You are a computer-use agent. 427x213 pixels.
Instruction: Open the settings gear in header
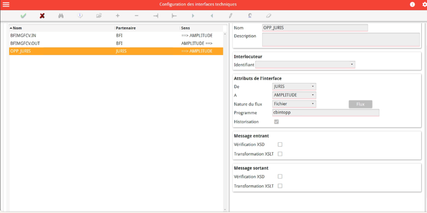pyautogui.click(x=425, y=4)
